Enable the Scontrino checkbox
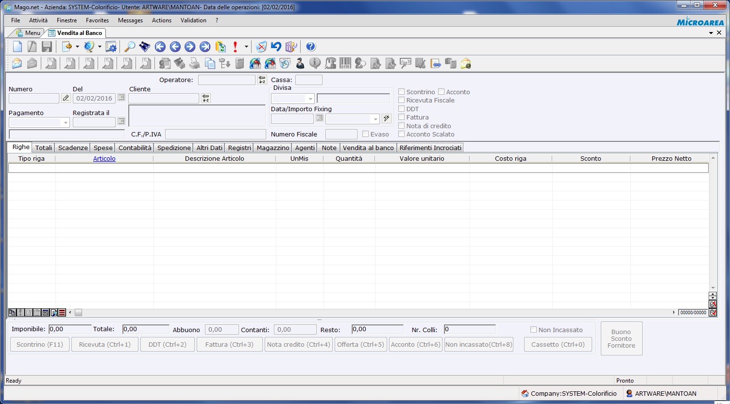Viewport: 730px width, 404px height. click(402, 92)
